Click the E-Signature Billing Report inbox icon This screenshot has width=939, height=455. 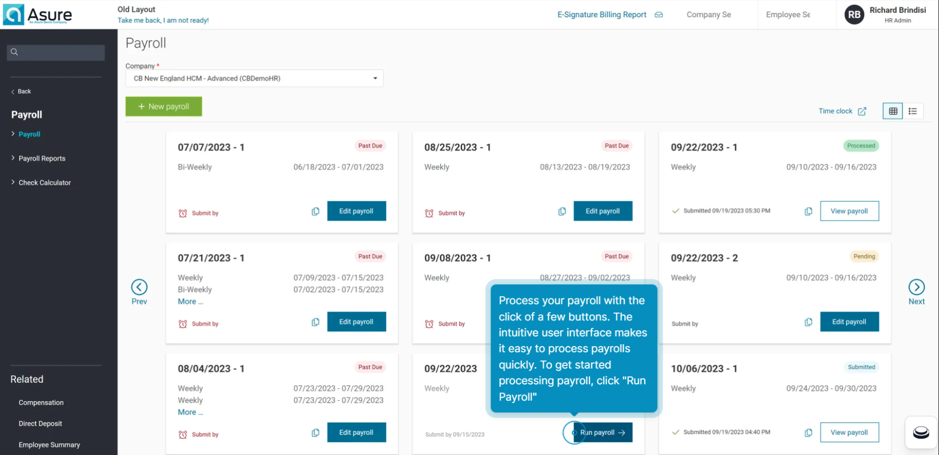point(658,15)
